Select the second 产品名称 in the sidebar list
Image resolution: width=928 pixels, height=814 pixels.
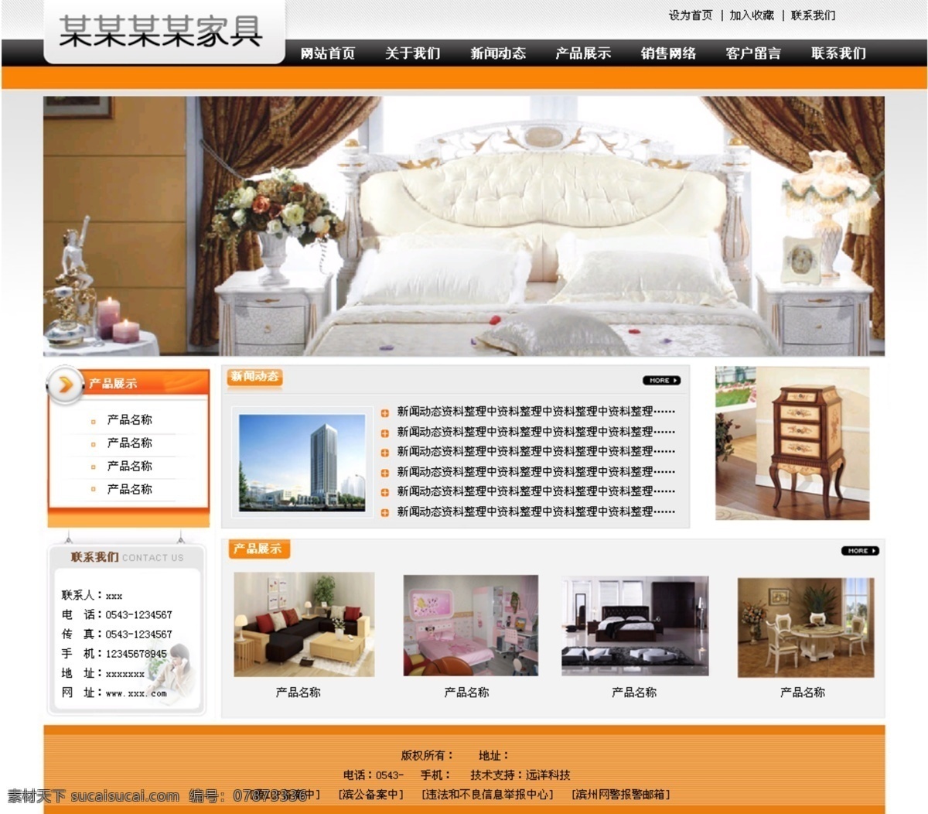(x=130, y=443)
